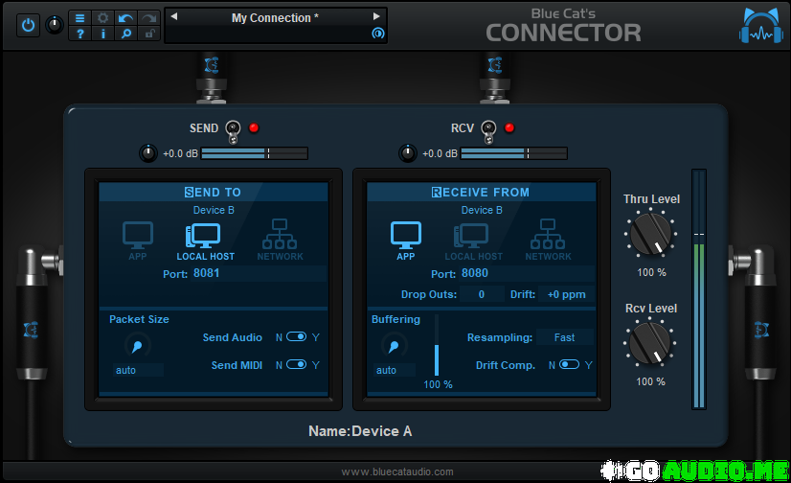Toggle the Send MIDI switch

point(296,365)
